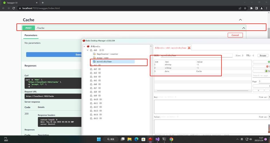Click the Page number field

264,82
